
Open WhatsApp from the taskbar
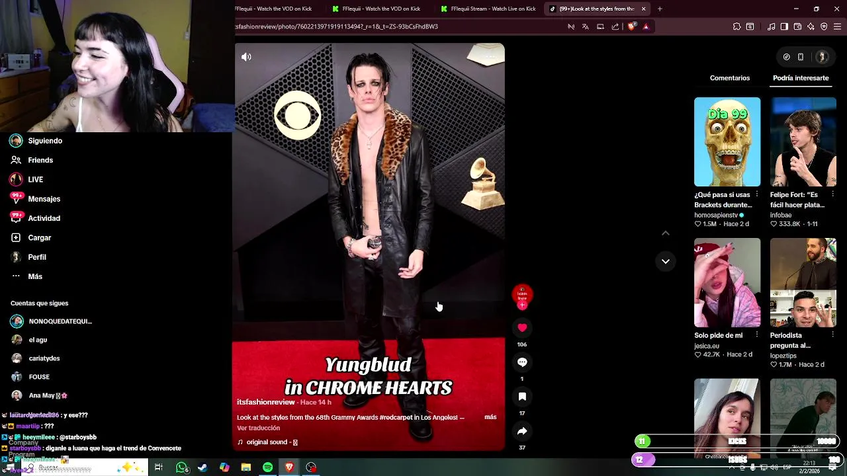[x=181, y=467]
